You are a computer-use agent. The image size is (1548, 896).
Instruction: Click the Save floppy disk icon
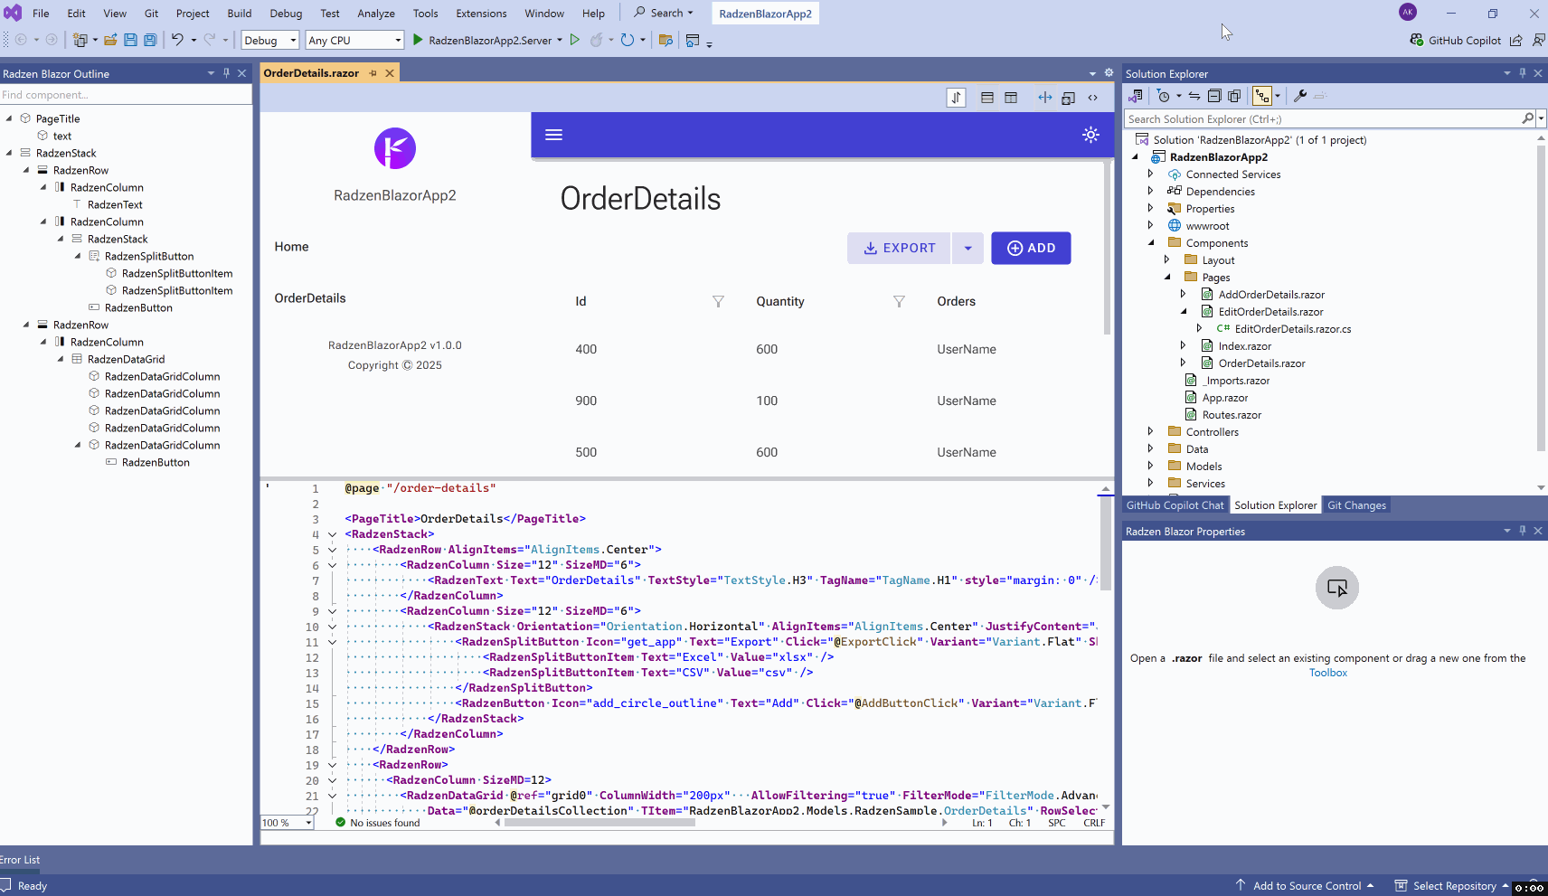tap(130, 40)
